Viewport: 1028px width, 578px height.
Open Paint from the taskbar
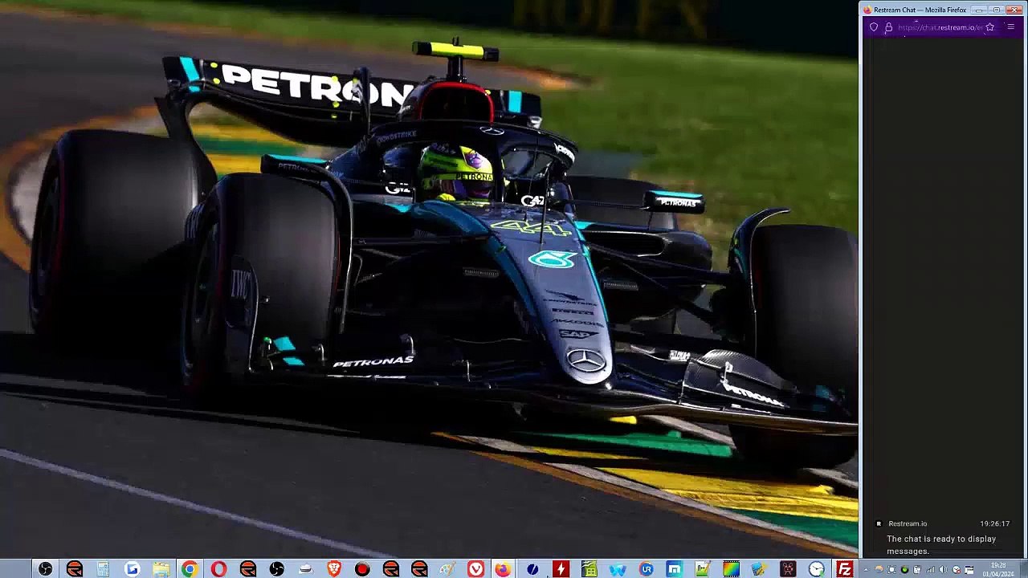447,569
